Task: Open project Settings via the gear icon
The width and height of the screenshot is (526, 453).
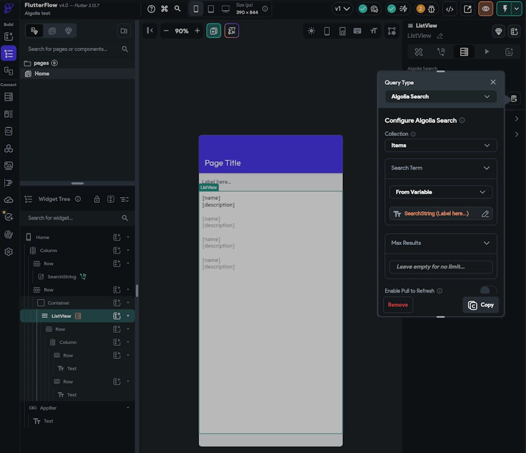Action: click(x=8, y=252)
